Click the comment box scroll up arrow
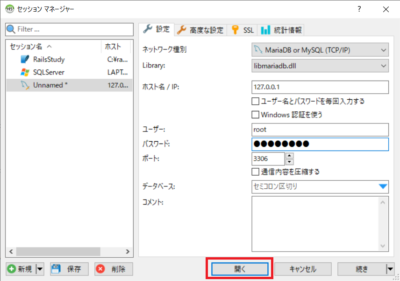 click(383, 202)
